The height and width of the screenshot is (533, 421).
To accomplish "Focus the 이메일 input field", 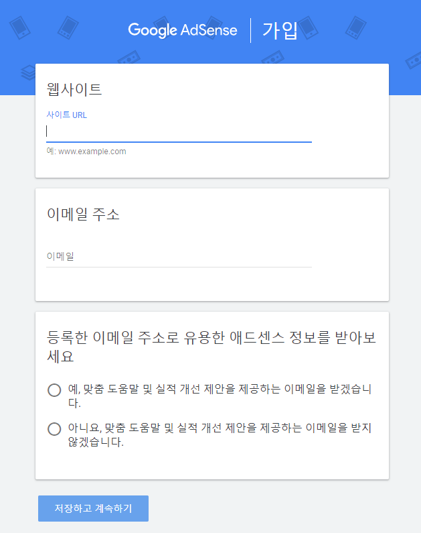I will 179,257.
